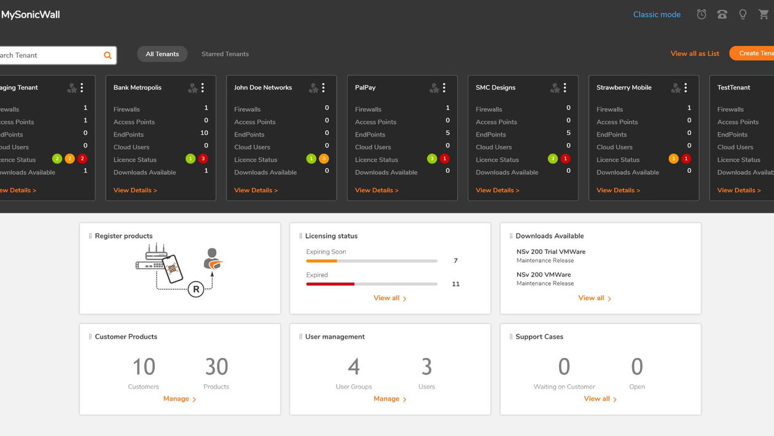Click the magnifier in the tenant search box
Viewport: 774px width, 436px height.
[107, 55]
